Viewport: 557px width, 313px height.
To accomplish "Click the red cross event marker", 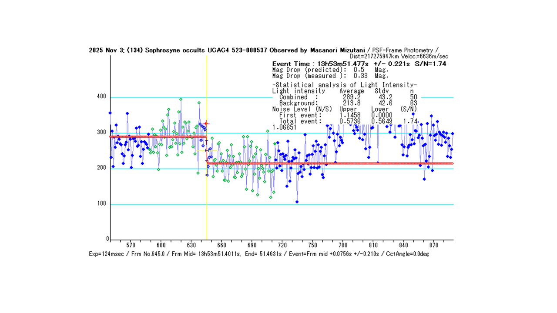I will point(206,124).
